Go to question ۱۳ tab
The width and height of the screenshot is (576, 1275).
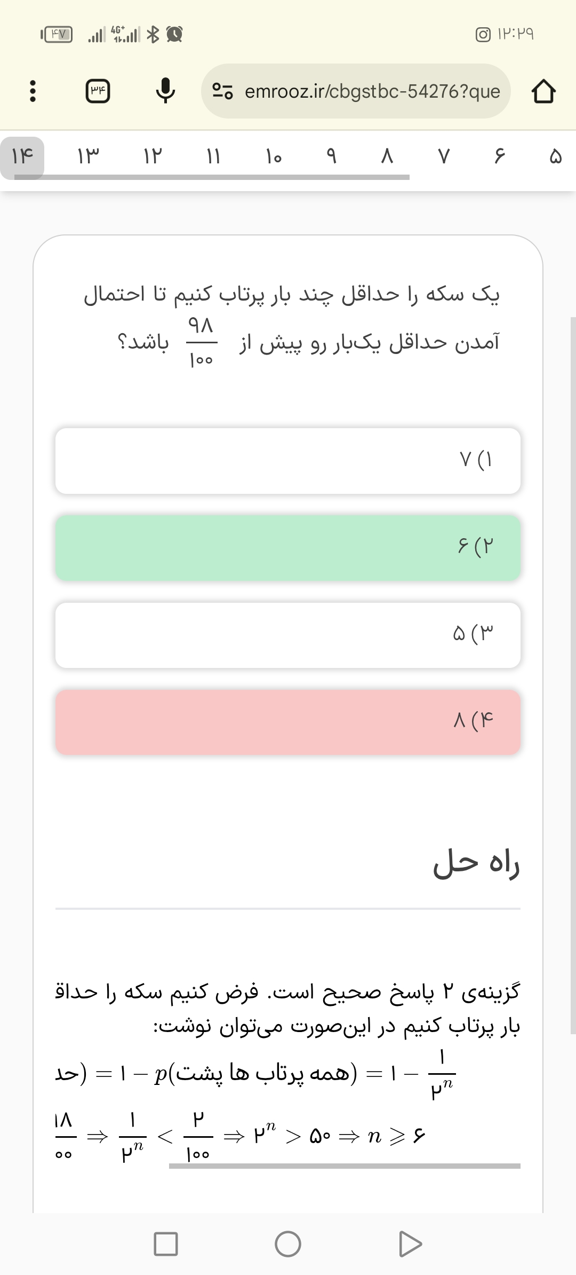pos(89,156)
